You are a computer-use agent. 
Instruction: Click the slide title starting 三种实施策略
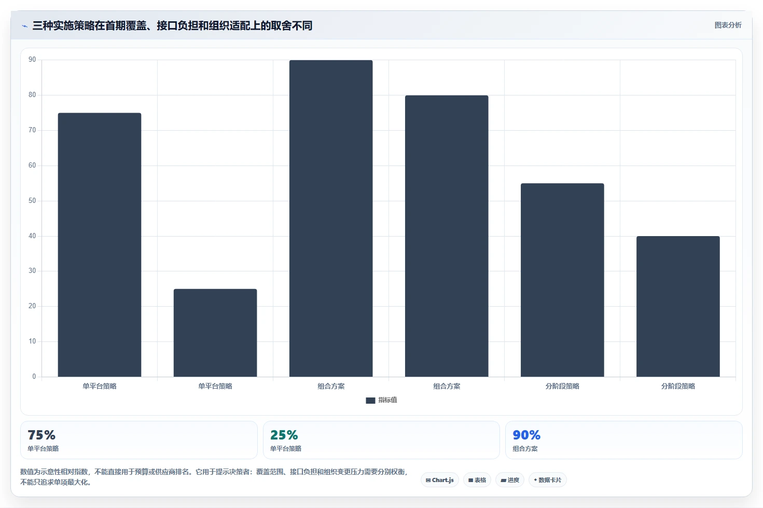(172, 25)
